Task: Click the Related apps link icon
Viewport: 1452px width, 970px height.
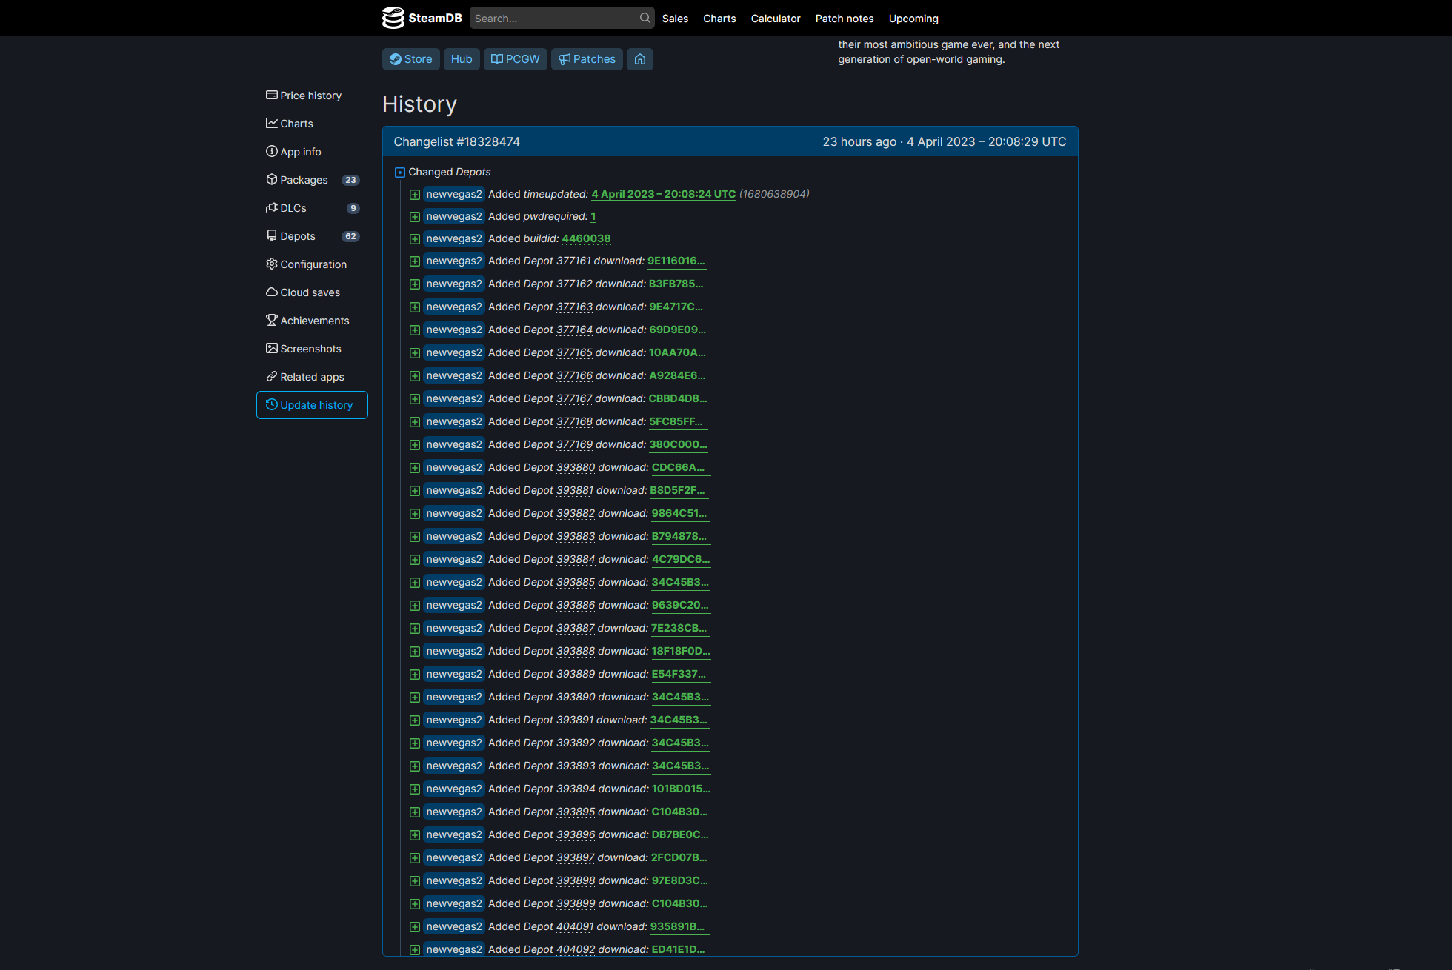Action: (272, 376)
